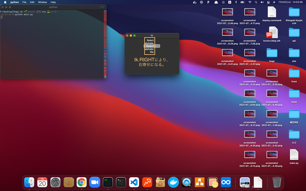Viewport: 306px width, 191px height.
Task: Open input source A icon in menu bar
Action: point(230,2)
